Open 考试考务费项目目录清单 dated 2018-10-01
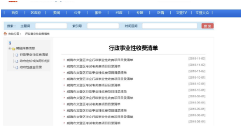This screenshot has height=127, width=241. coord(93,85)
